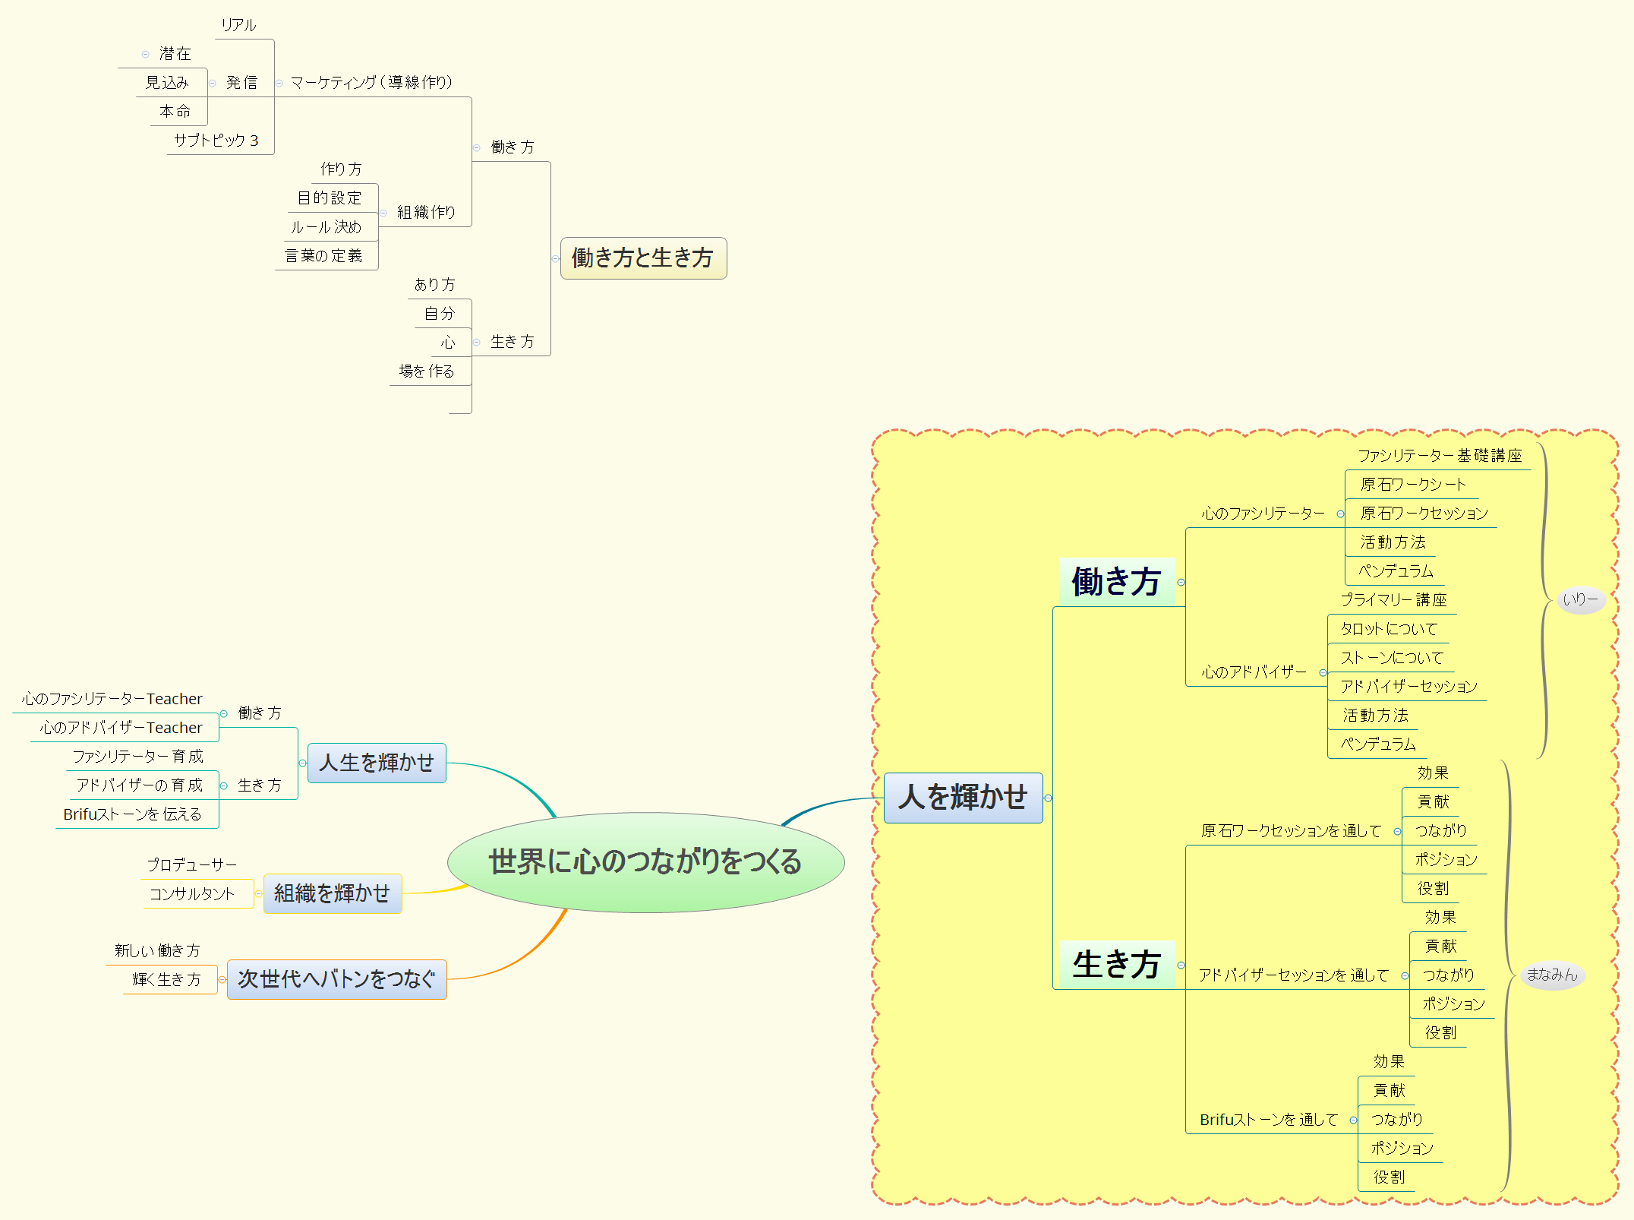Image resolution: width=1634 pixels, height=1220 pixels.
Task: Collapse the 組織作り branch minus icon
Action: pyautogui.click(x=384, y=213)
